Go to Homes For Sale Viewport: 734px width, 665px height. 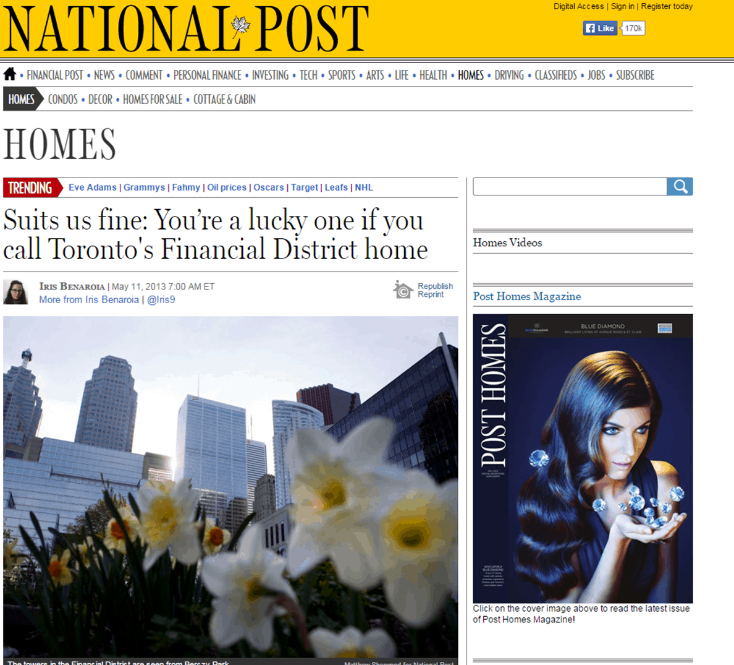[x=153, y=100]
